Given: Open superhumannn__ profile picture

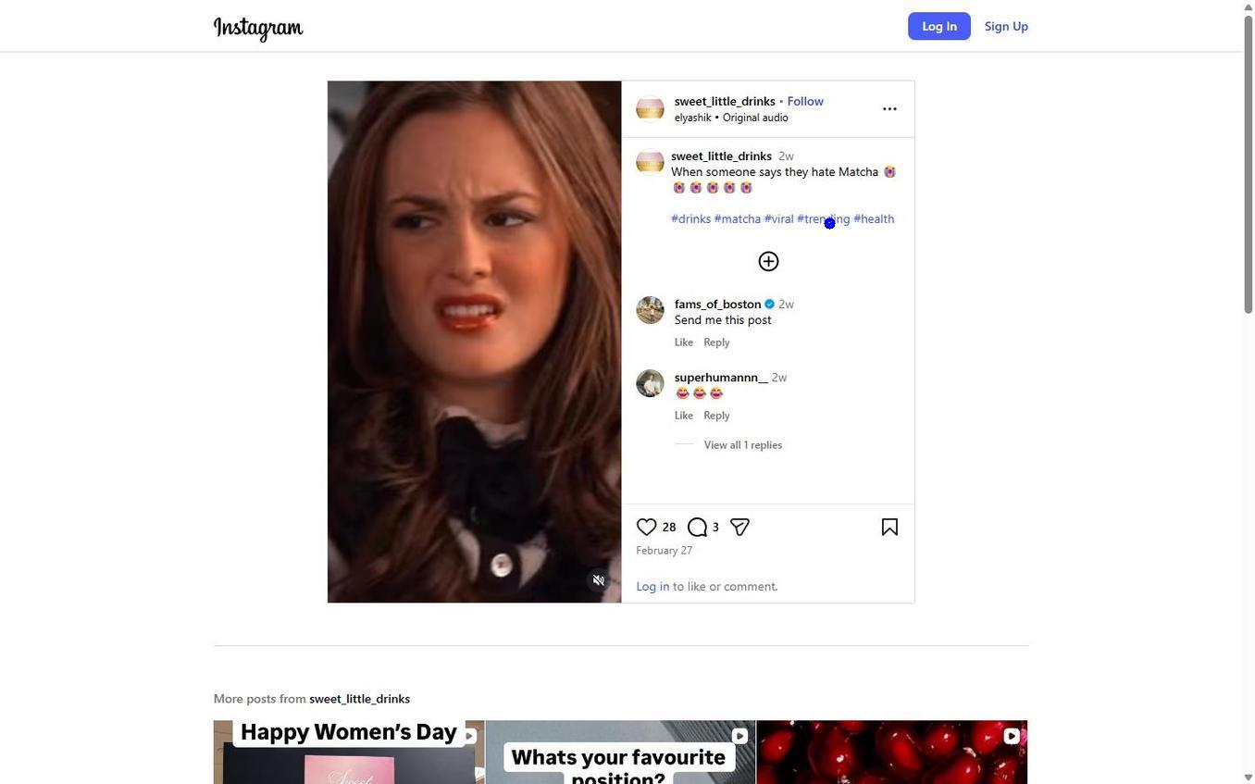Looking at the screenshot, I should click(650, 383).
